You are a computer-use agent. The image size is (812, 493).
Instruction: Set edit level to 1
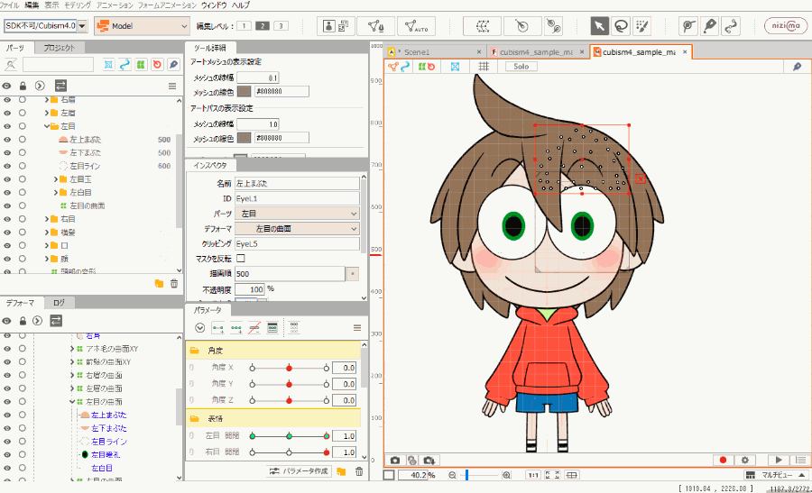point(245,26)
